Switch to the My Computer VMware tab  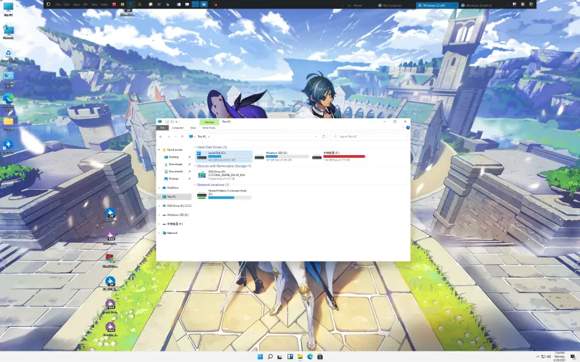click(x=392, y=5)
